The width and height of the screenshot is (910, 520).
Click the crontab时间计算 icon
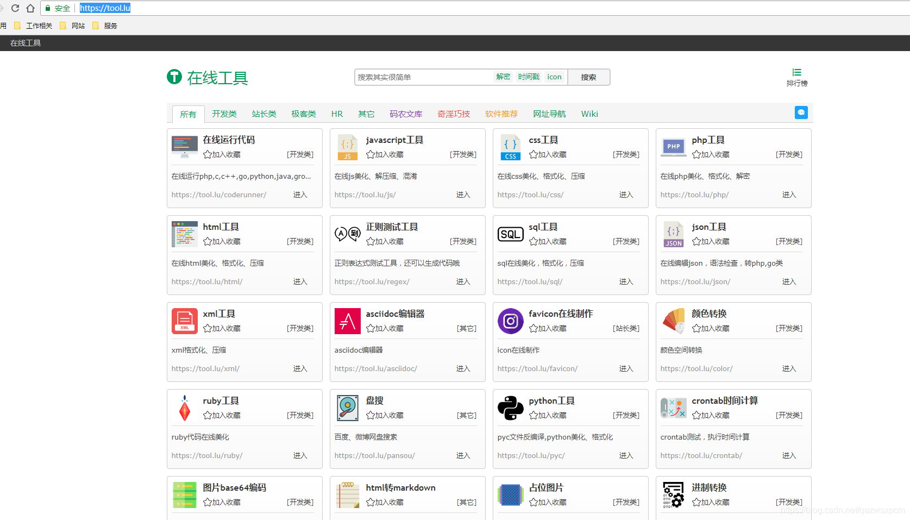coord(674,408)
